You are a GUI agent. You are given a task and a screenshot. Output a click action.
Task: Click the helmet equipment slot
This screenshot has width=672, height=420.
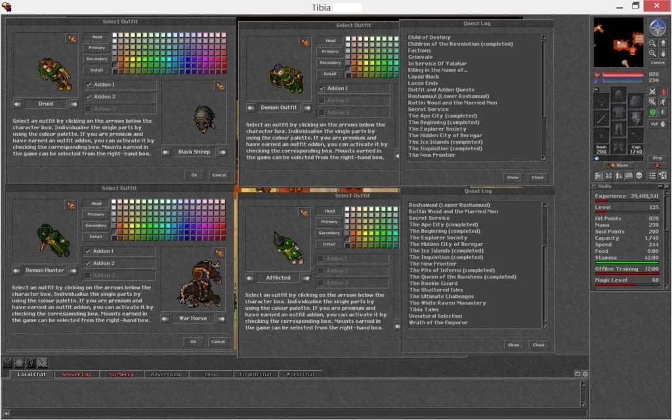[618, 95]
